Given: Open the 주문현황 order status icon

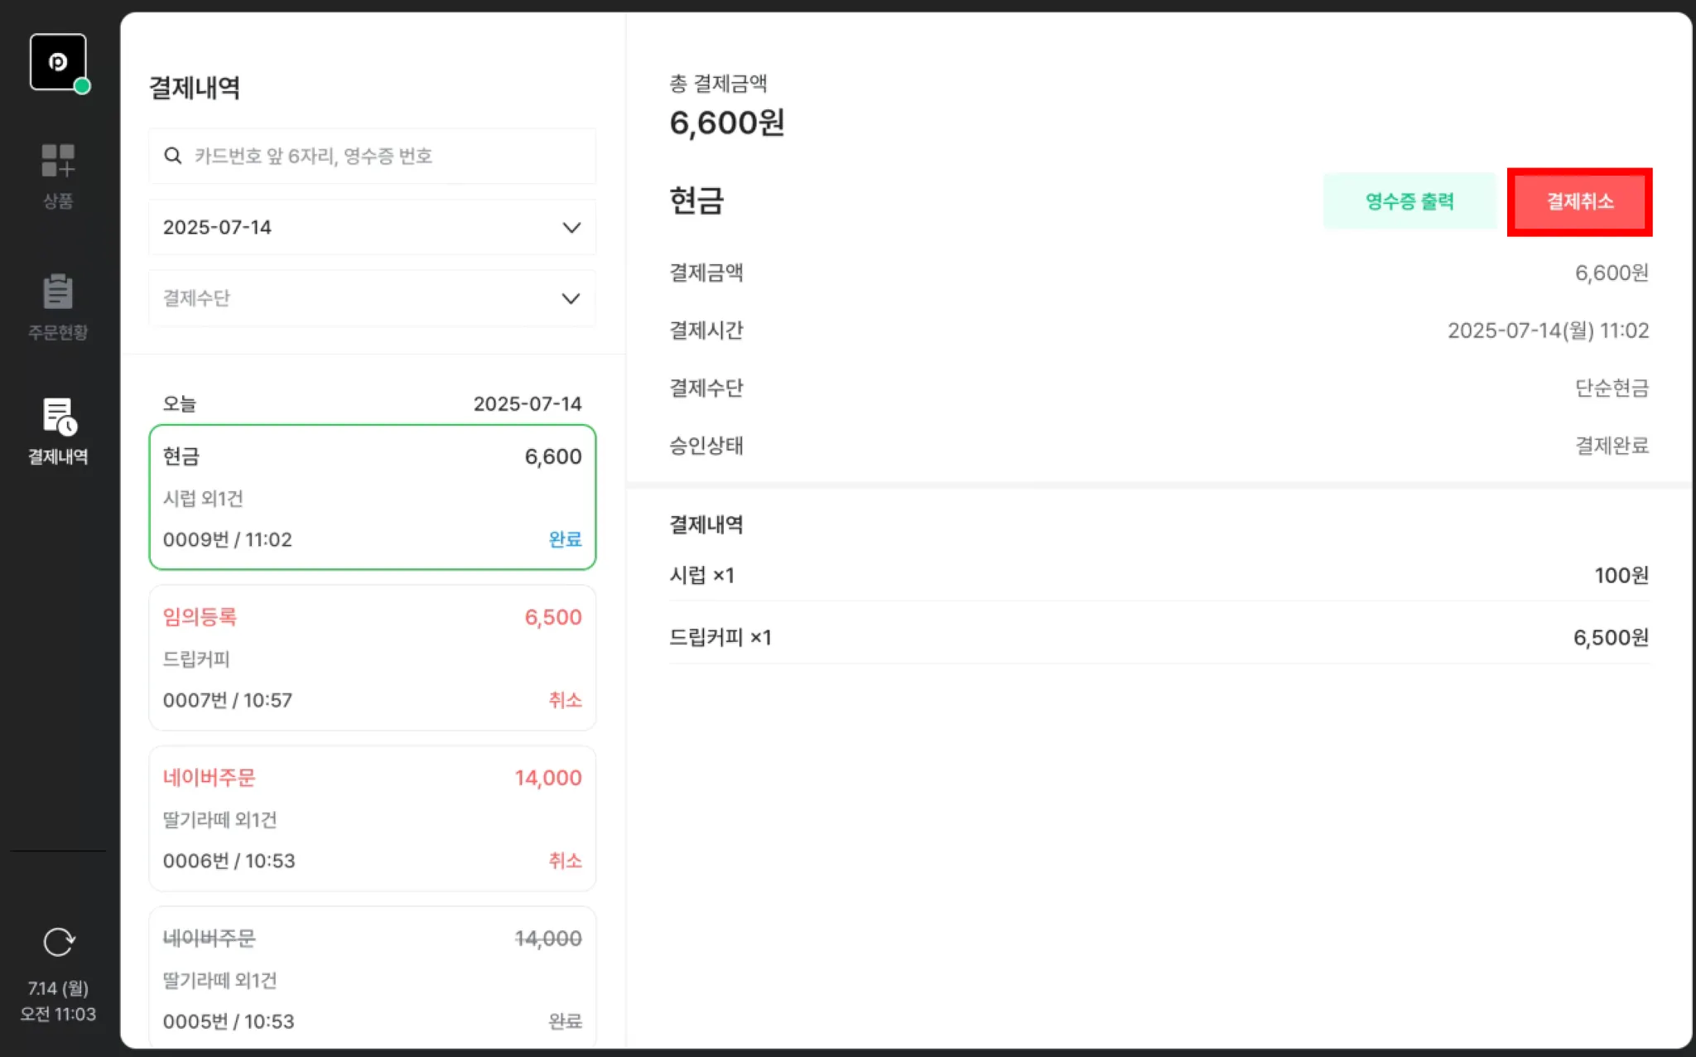Looking at the screenshot, I should click(58, 306).
